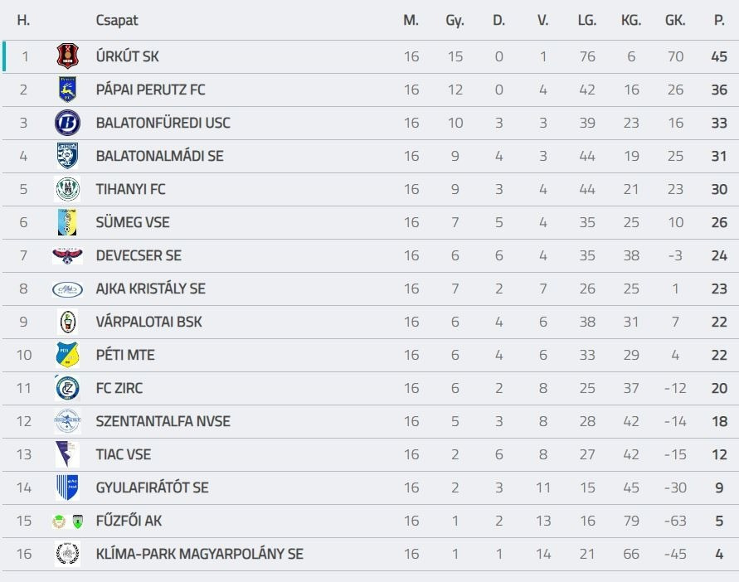This screenshot has height=582, width=739.
Task: Open the Szentantalfa NVSE team link
Action: [x=163, y=421]
